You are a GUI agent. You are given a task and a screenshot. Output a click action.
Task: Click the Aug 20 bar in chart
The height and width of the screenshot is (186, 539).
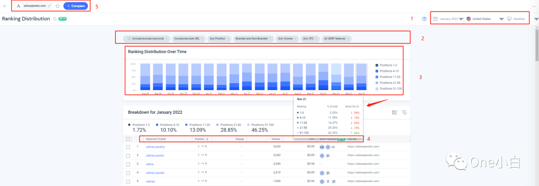point(145,77)
